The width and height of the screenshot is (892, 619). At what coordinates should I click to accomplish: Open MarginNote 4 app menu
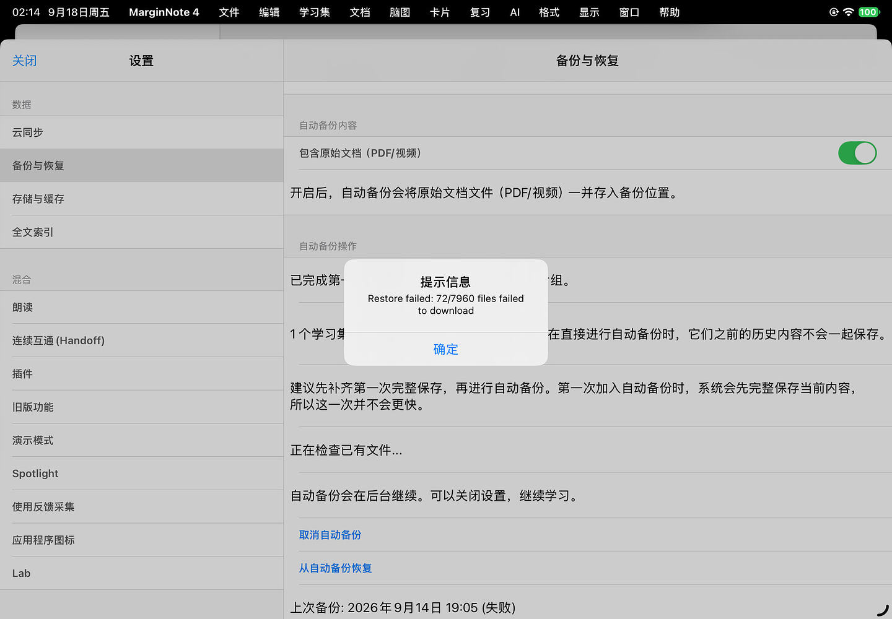tap(164, 12)
